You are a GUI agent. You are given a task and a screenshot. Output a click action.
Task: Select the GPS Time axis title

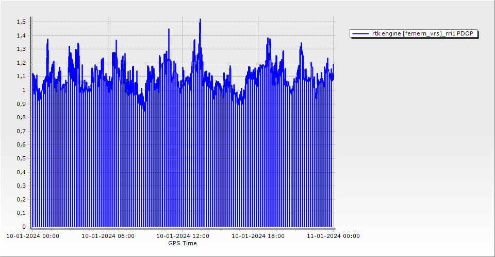click(x=183, y=243)
